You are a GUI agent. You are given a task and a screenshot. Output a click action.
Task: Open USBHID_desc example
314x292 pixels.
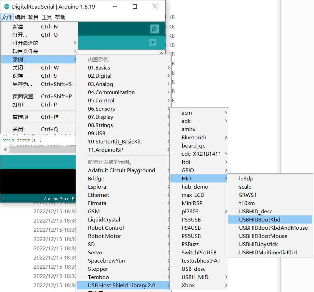[270, 212]
